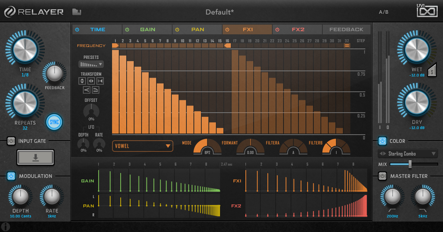Click the Time value 1/8
The image size is (443, 232).
[x=25, y=75]
